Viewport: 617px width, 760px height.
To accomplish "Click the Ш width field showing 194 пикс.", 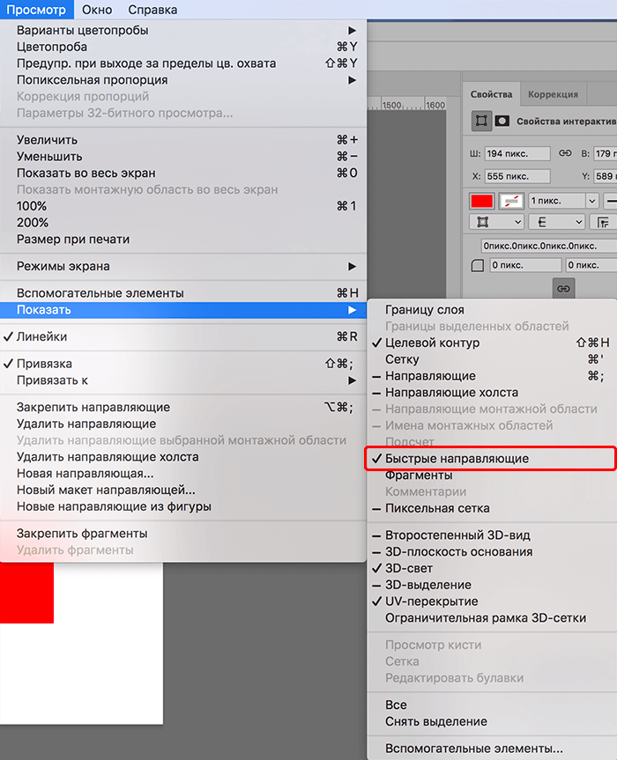I will pyautogui.click(x=517, y=153).
